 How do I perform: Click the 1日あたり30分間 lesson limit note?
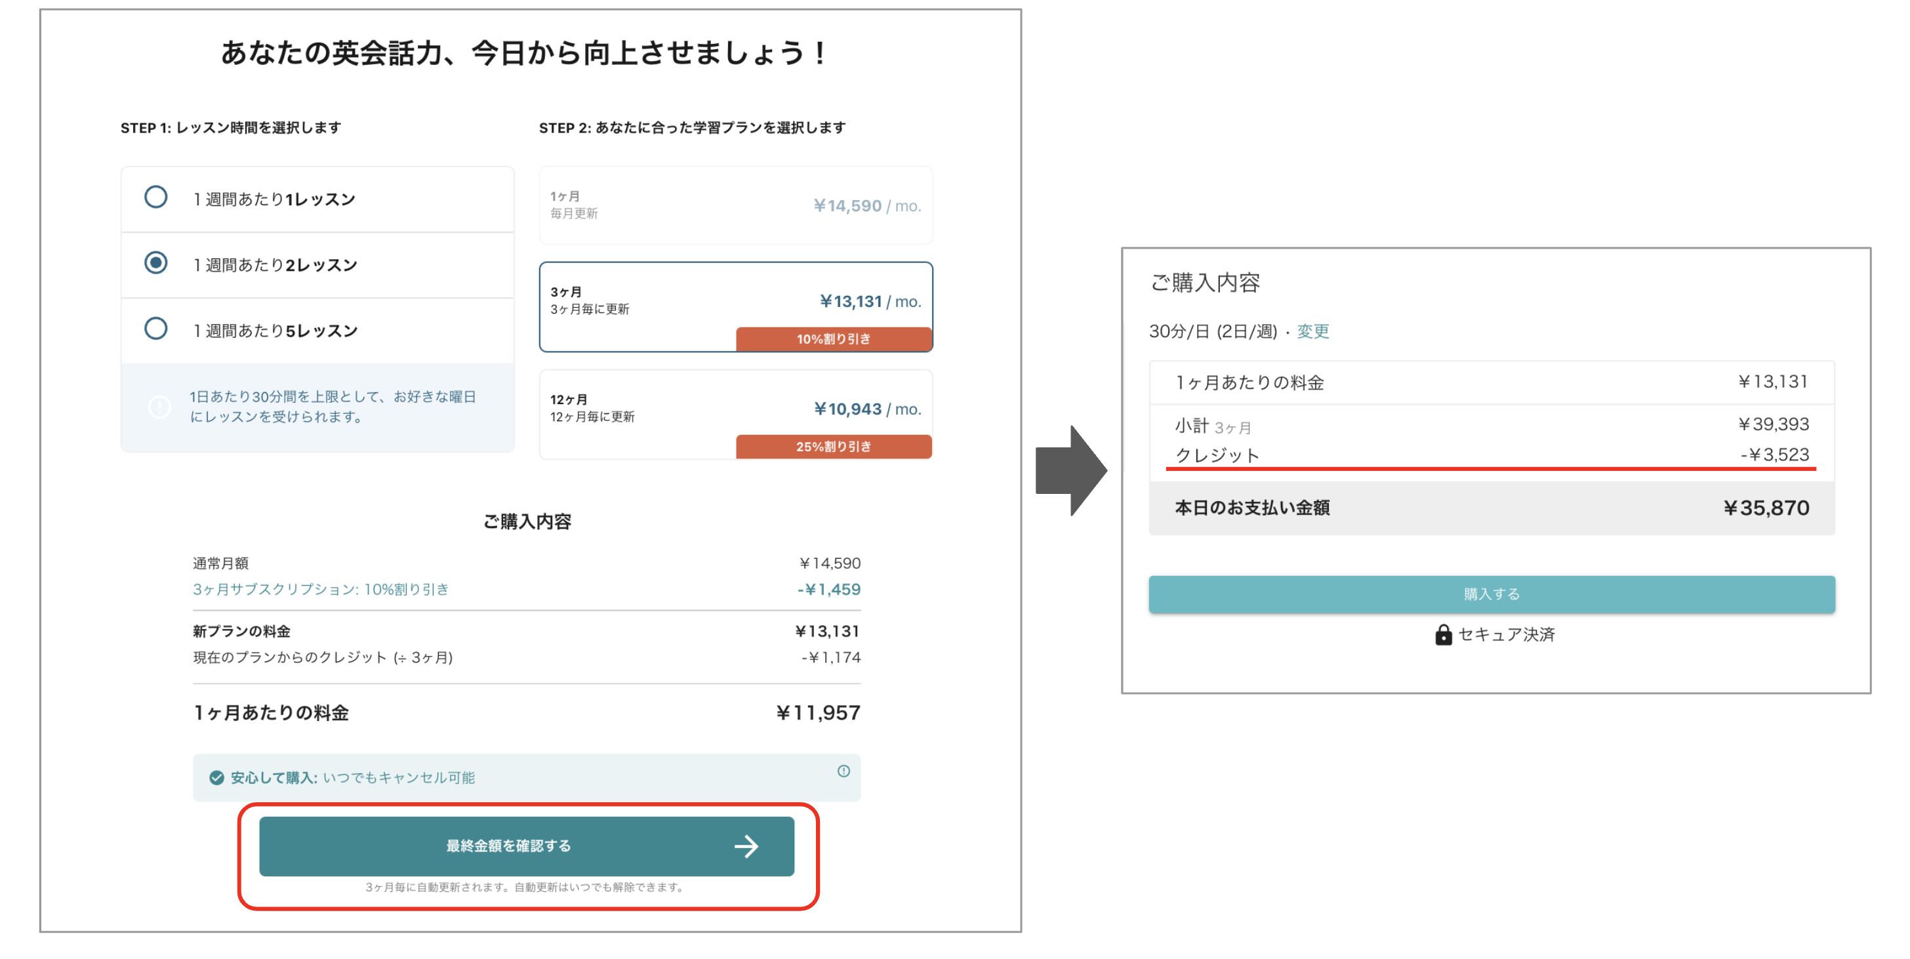coord(333,407)
